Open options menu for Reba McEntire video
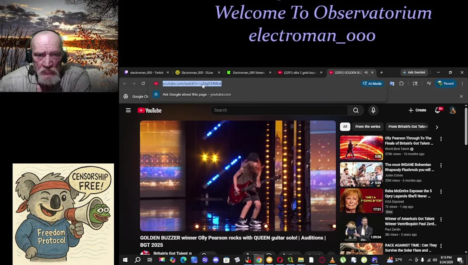 (x=441, y=192)
